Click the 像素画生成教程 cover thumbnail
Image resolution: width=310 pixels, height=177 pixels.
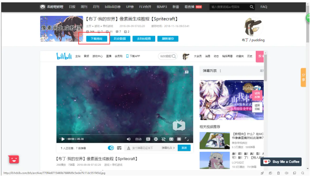tap(62, 29)
